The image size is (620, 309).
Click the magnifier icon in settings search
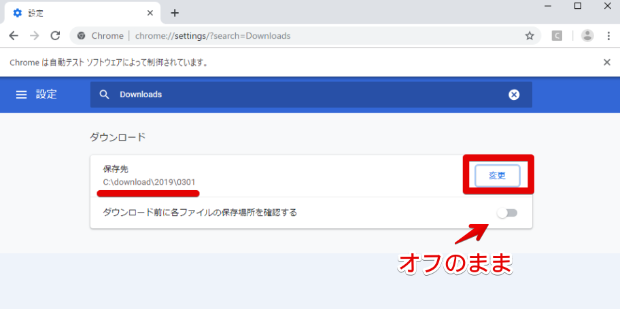click(105, 94)
